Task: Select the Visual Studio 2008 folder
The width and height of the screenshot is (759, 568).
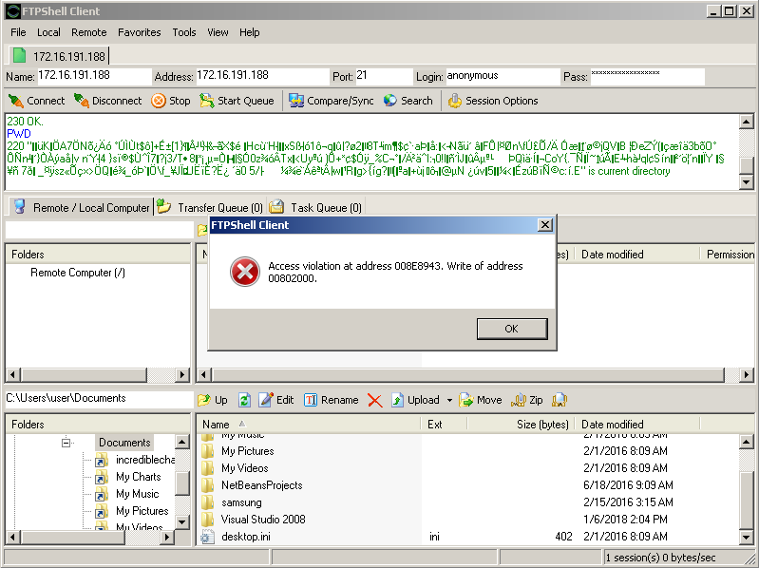Action: coord(263,520)
